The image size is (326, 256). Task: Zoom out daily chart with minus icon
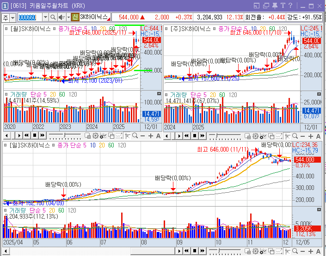303,251
